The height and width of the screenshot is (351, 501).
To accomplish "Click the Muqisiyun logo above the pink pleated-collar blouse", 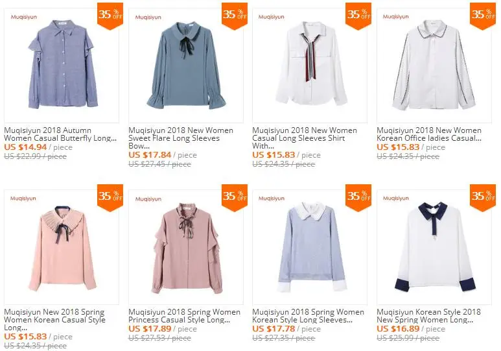I will pos(23,199).
